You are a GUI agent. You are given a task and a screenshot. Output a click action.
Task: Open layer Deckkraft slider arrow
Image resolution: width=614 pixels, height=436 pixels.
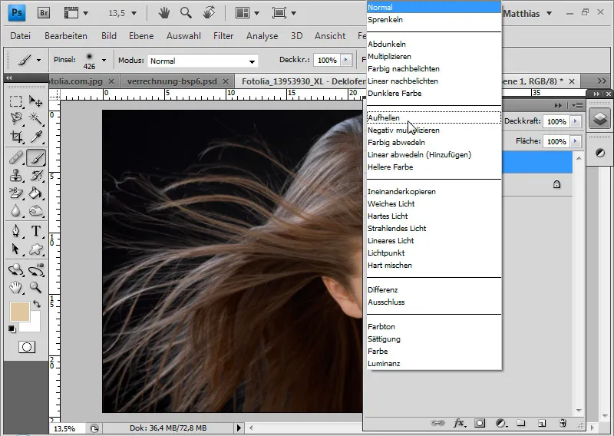575,121
